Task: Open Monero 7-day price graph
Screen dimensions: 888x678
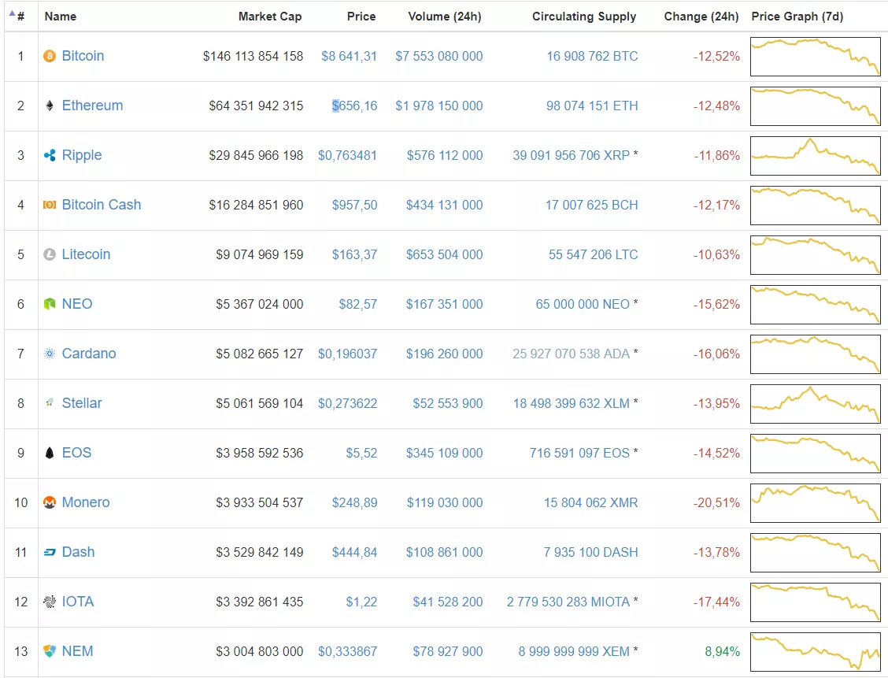Action: [816, 503]
